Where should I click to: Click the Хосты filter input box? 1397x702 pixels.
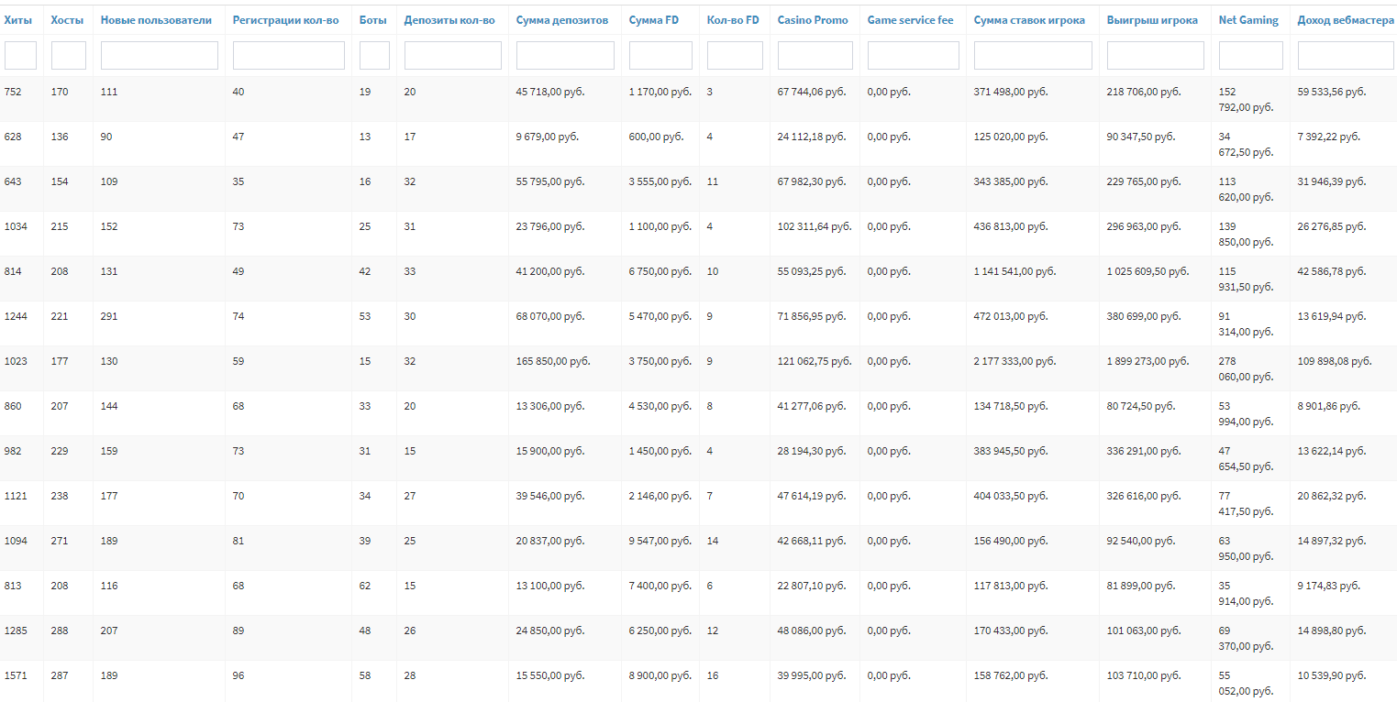68,56
